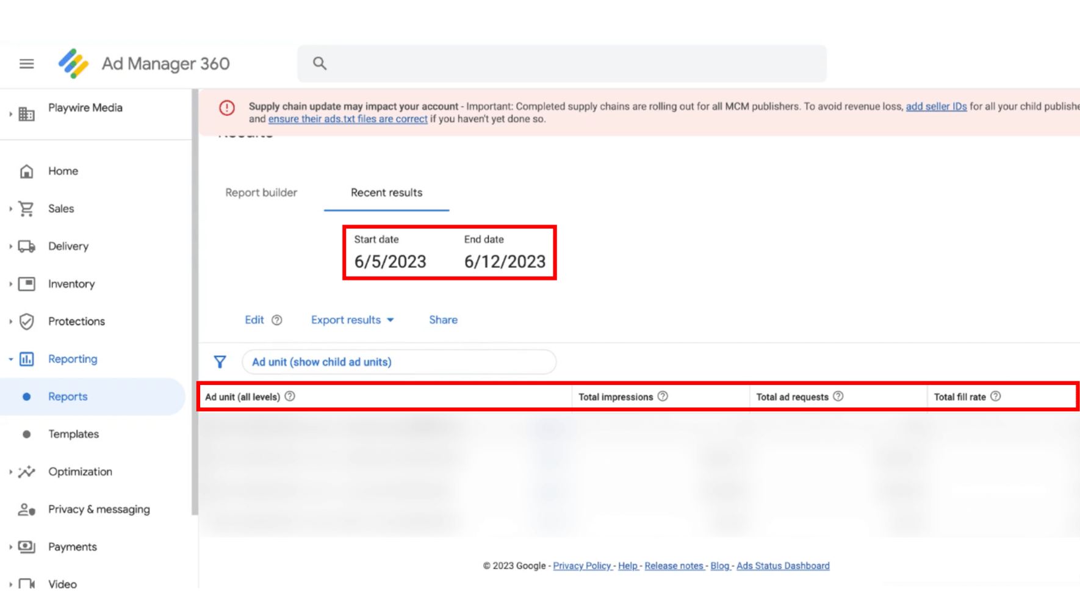This screenshot has width=1080, height=607.
Task: Collapse the Reporting sidebar section
Action: 10,359
